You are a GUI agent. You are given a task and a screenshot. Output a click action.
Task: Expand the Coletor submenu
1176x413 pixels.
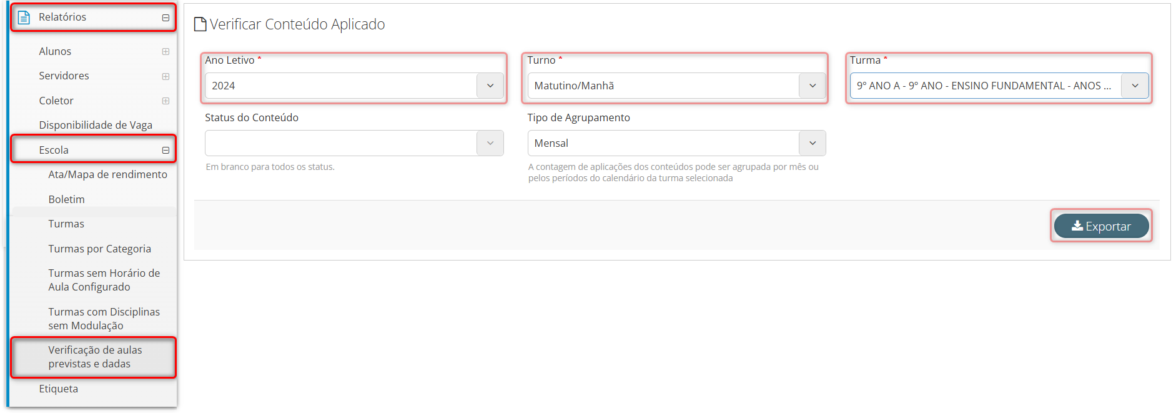point(166,101)
